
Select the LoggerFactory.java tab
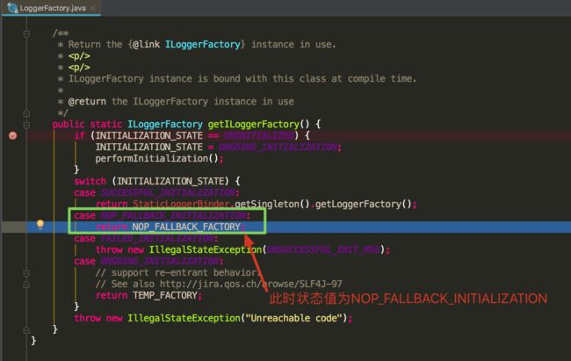[x=51, y=8]
